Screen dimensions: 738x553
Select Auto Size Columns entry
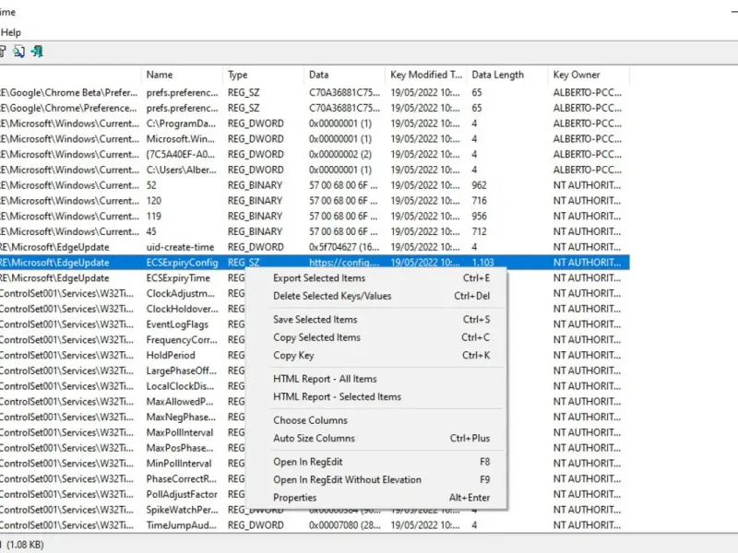(376, 438)
